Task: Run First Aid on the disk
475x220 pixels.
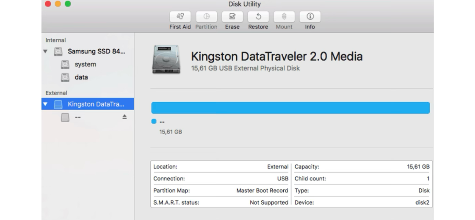Action: click(x=180, y=17)
